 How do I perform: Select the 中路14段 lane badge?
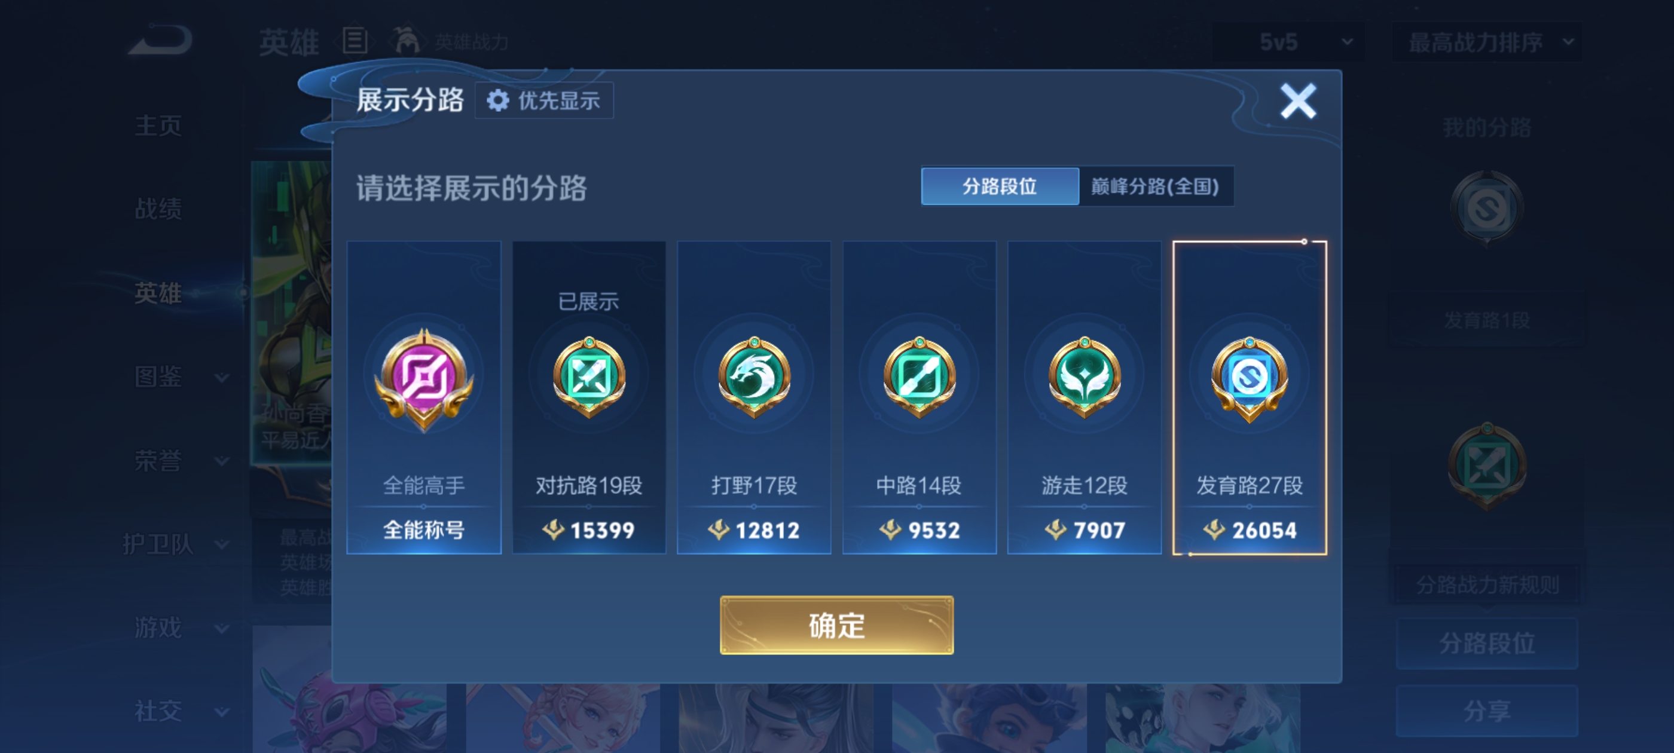[x=919, y=377]
